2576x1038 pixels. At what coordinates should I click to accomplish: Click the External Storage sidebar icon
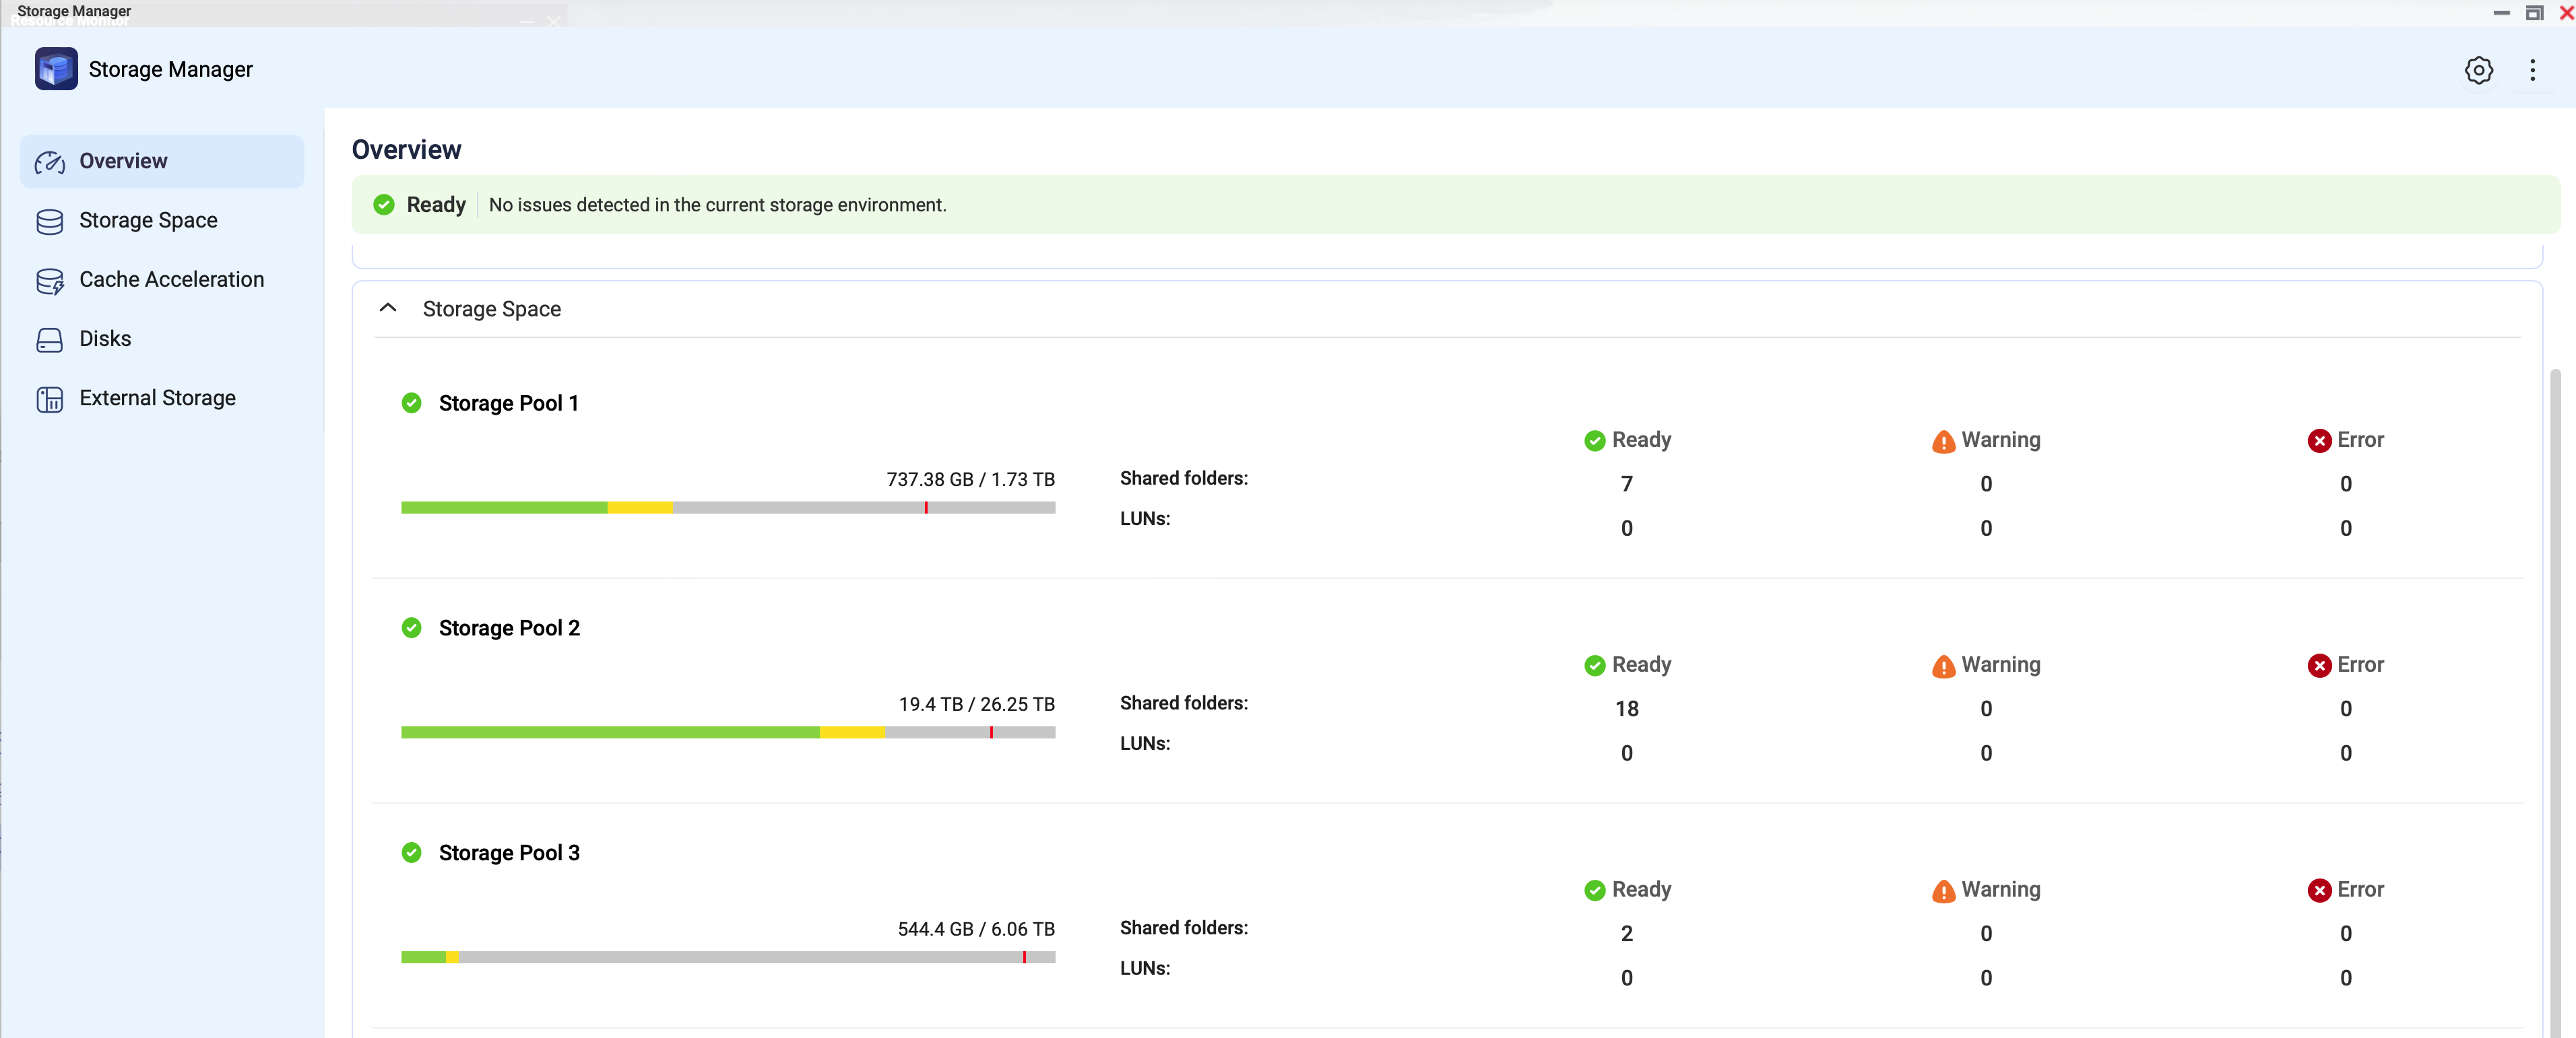pos(49,399)
